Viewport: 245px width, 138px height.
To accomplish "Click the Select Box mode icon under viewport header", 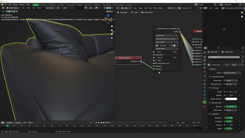I will point(7,11).
